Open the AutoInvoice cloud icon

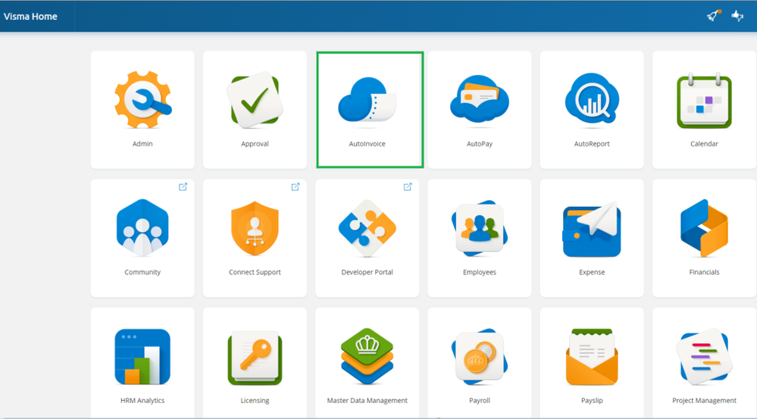pos(367,99)
